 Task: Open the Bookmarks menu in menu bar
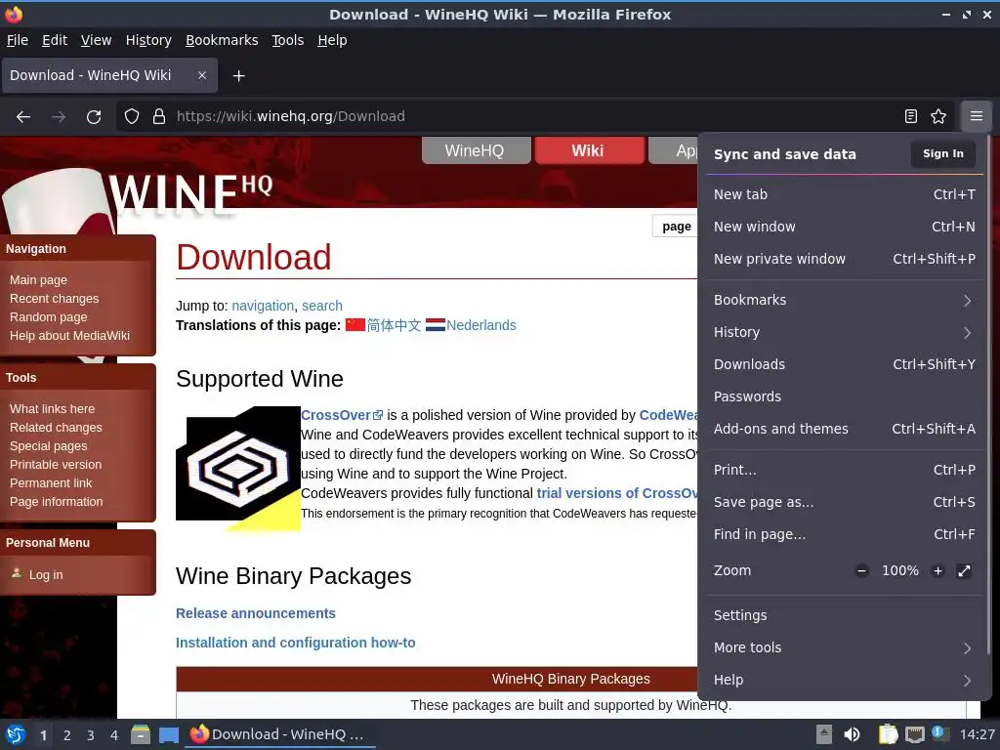tap(222, 40)
